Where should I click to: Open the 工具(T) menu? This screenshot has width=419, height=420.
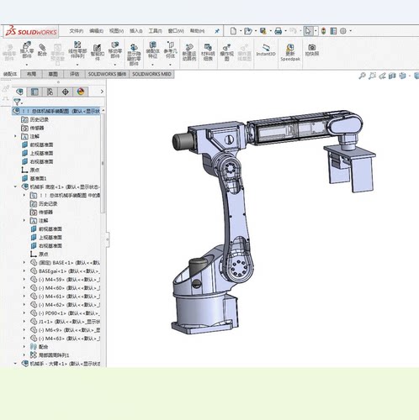[155, 31]
